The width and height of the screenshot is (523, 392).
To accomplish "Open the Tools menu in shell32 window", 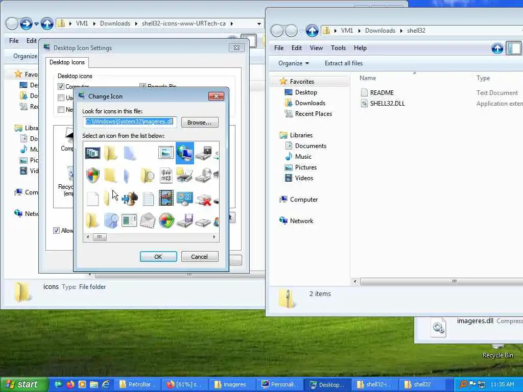I will [x=338, y=48].
